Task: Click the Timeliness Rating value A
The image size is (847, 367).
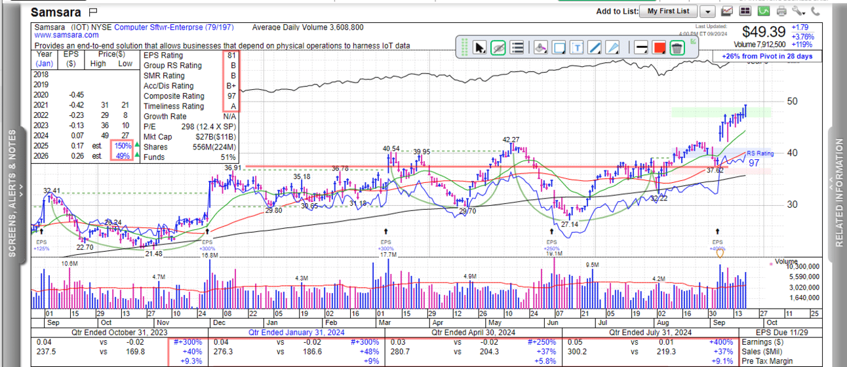Action: tap(233, 106)
